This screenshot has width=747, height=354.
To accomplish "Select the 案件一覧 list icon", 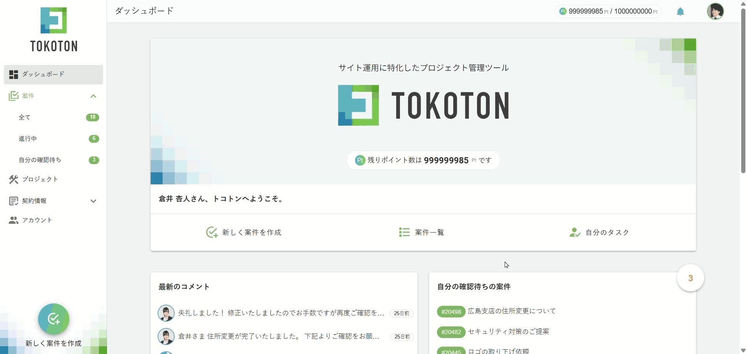I will pyautogui.click(x=404, y=232).
